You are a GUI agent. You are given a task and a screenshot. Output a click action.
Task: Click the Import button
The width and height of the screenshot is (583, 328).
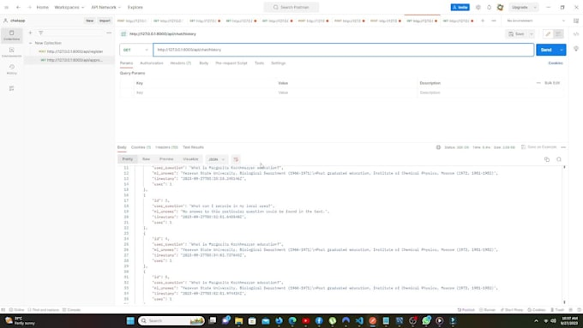[x=105, y=21]
